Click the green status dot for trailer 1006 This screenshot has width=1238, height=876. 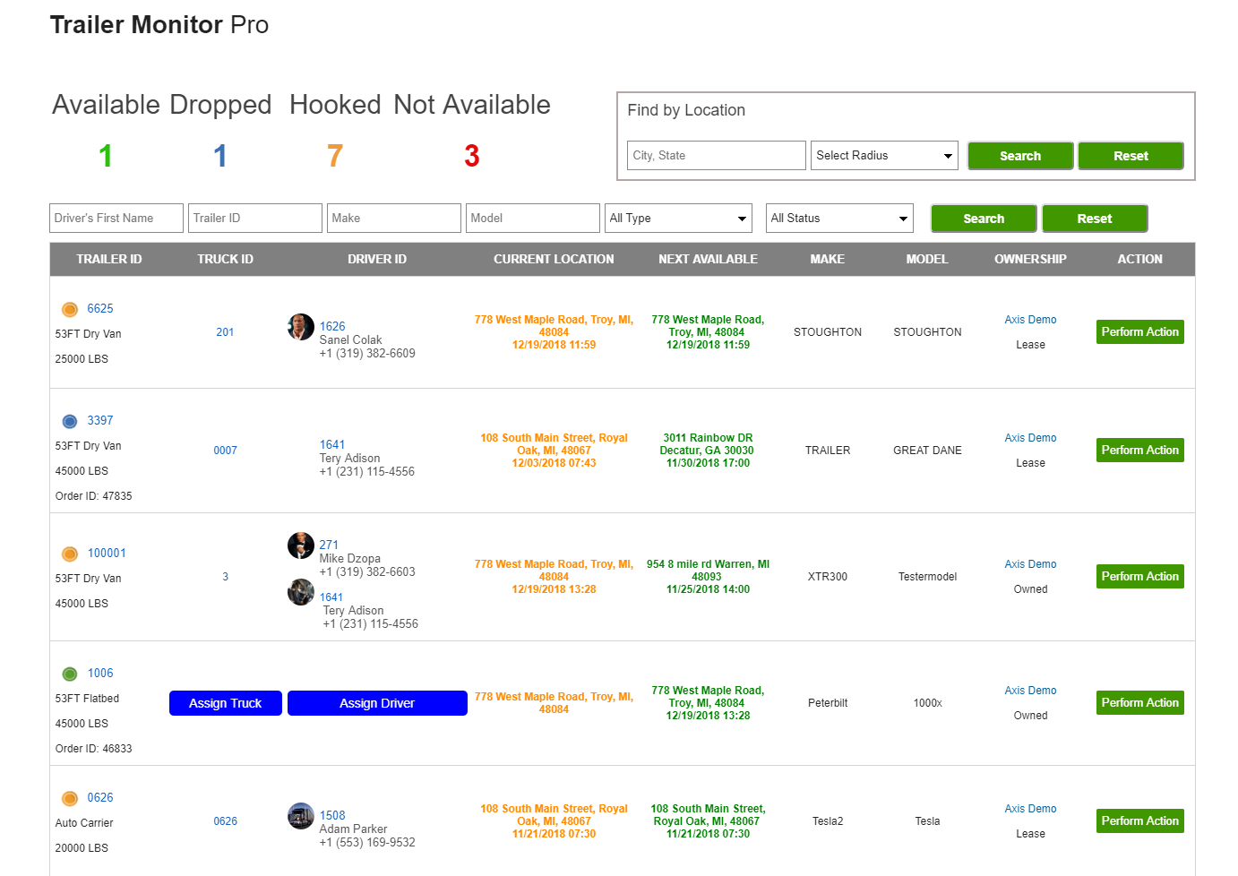click(x=69, y=674)
